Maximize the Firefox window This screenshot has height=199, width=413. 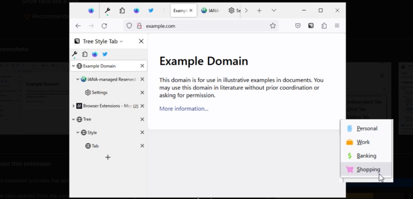pyautogui.click(x=320, y=11)
